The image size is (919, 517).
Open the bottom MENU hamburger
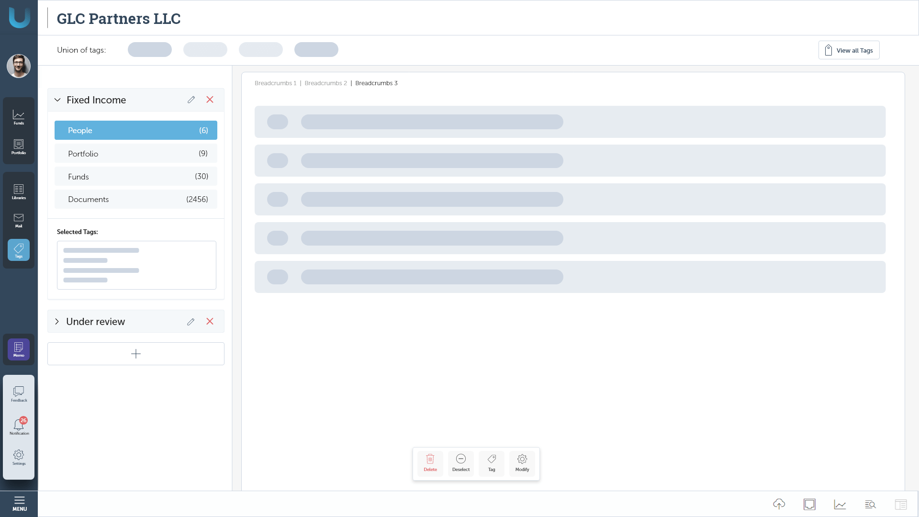click(19, 504)
